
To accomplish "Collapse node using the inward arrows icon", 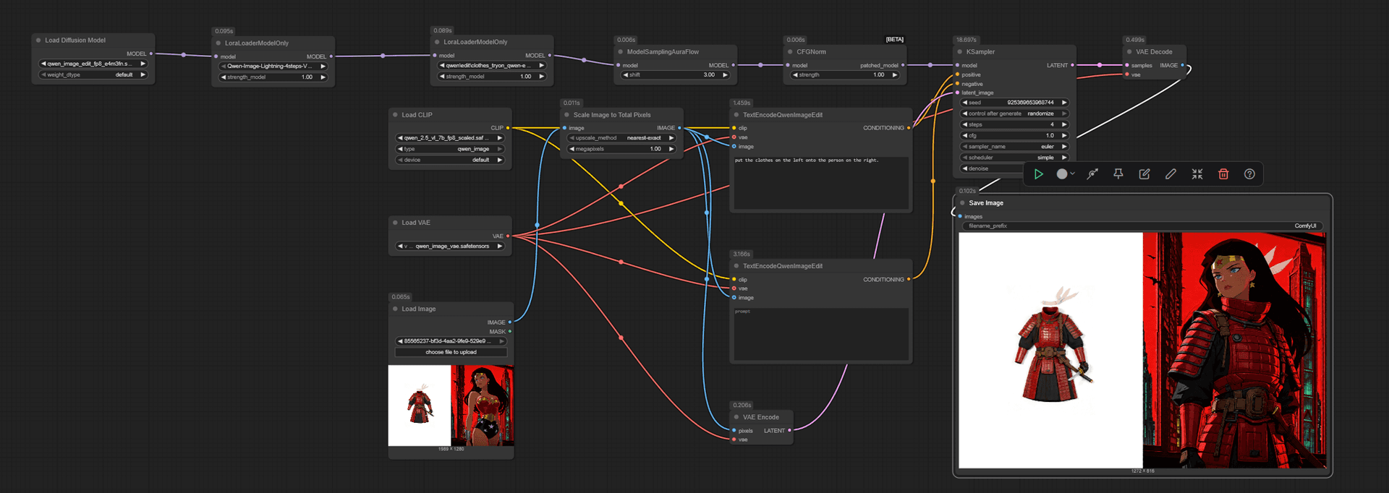I will (x=1197, y=174).
